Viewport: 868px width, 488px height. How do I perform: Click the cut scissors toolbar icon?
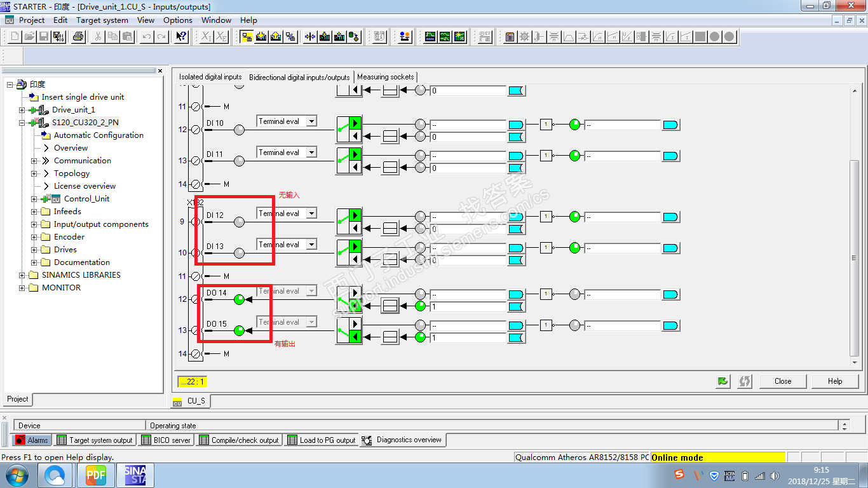point(98,37)
